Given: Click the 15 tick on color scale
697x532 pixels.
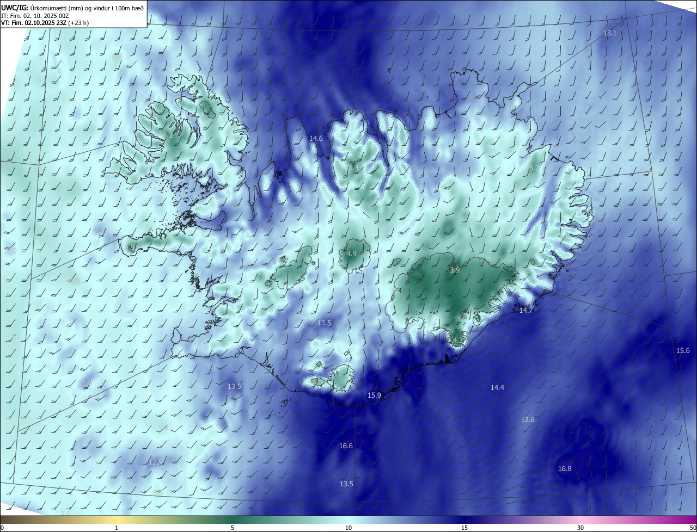Looking at the screenshot, I should [464, 528].
